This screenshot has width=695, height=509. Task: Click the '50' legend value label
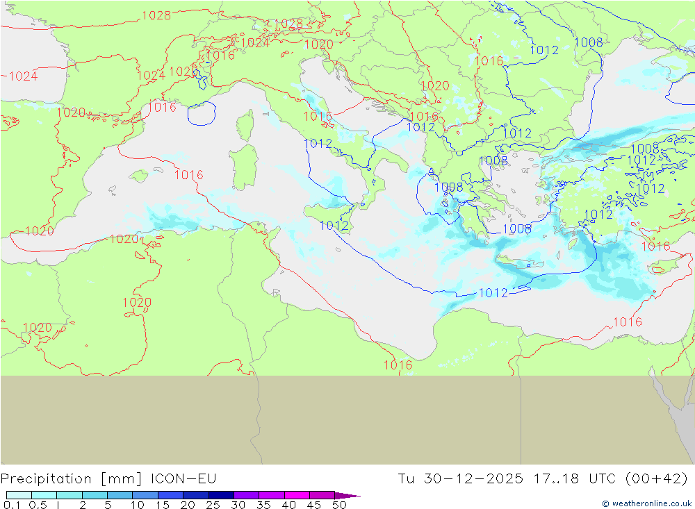(339, 505)
